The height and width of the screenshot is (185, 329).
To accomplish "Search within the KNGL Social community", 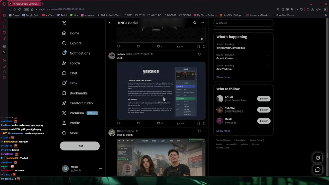I will 195,23.
